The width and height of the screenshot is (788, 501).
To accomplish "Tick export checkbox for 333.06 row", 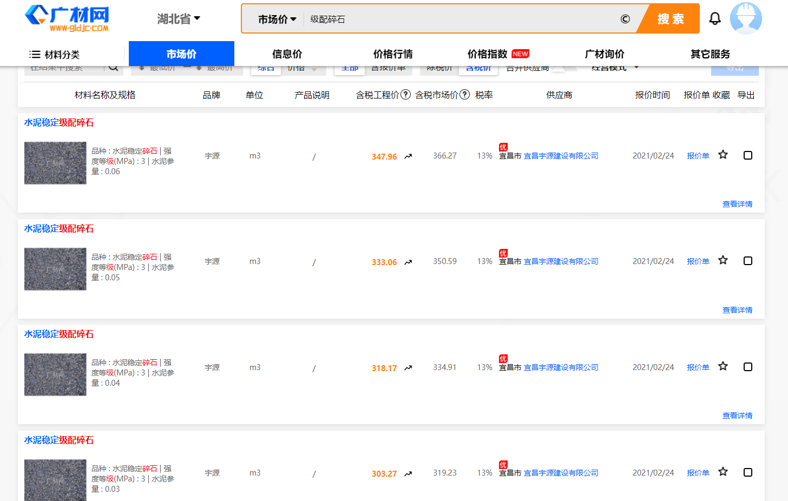I will point(748,261).
